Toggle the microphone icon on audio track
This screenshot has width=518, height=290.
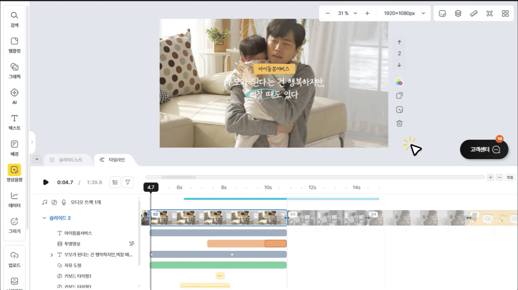click(x=64, y=202)
